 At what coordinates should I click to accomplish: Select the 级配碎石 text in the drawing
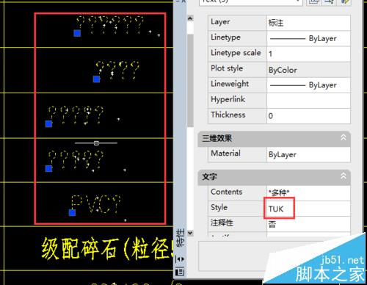click(x=107, y=249)
